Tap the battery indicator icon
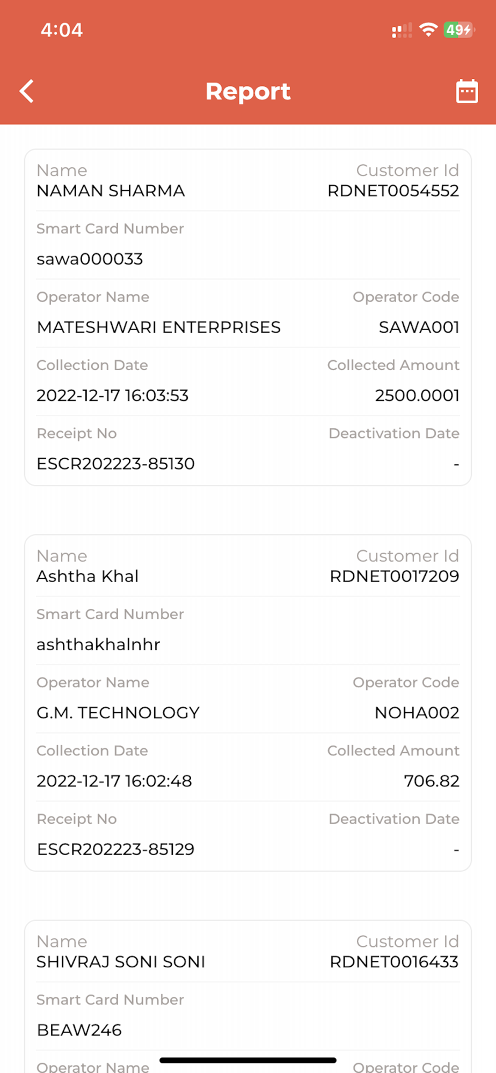 pos(459,30)
